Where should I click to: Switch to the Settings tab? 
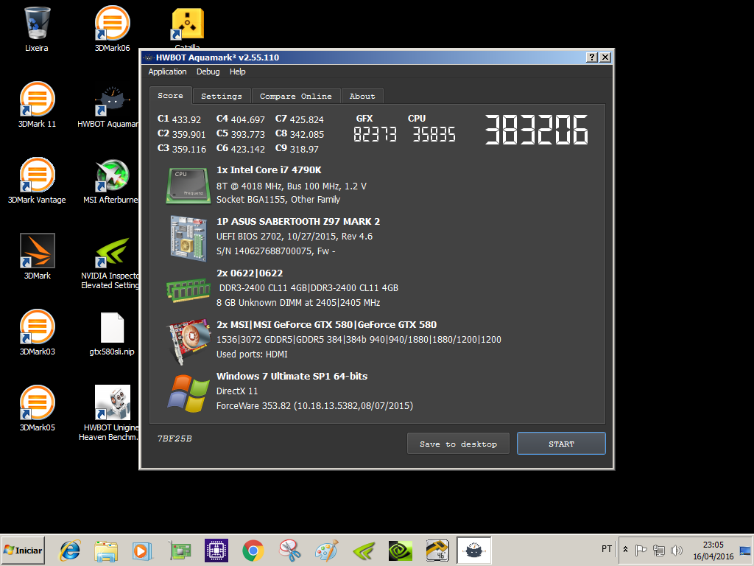coord(222,97)
